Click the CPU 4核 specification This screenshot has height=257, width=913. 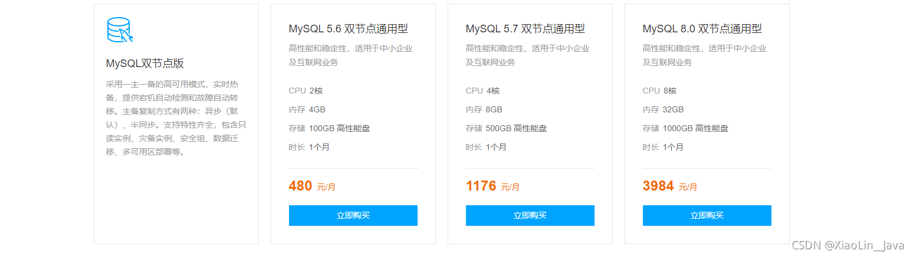pyautogui.click(x=482, y=91)
